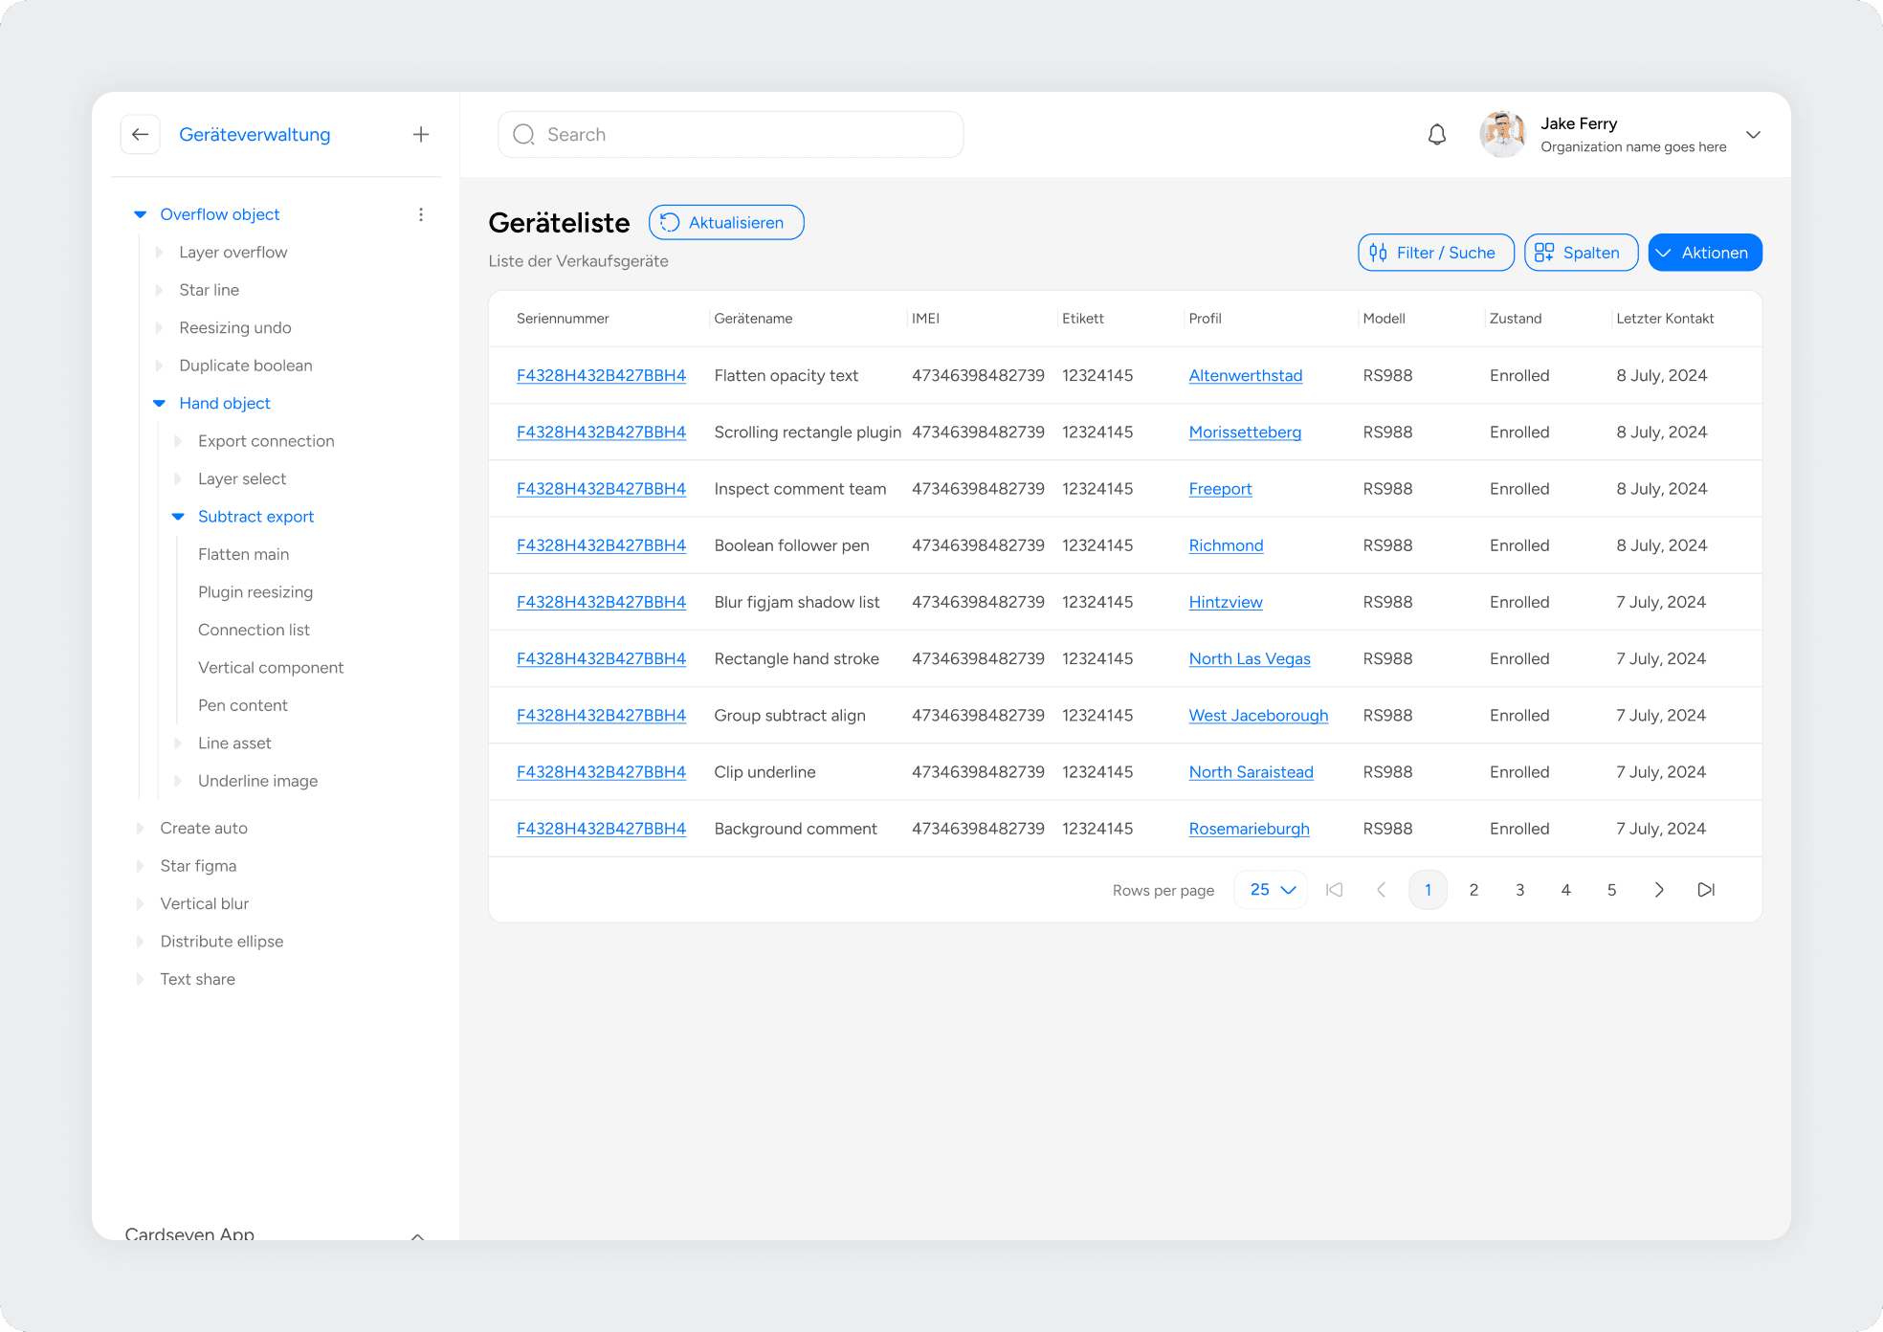The image size is (1883, 1332).
Task: Open the Altenwerthstad profile link
Action: tap(1245, 376)
